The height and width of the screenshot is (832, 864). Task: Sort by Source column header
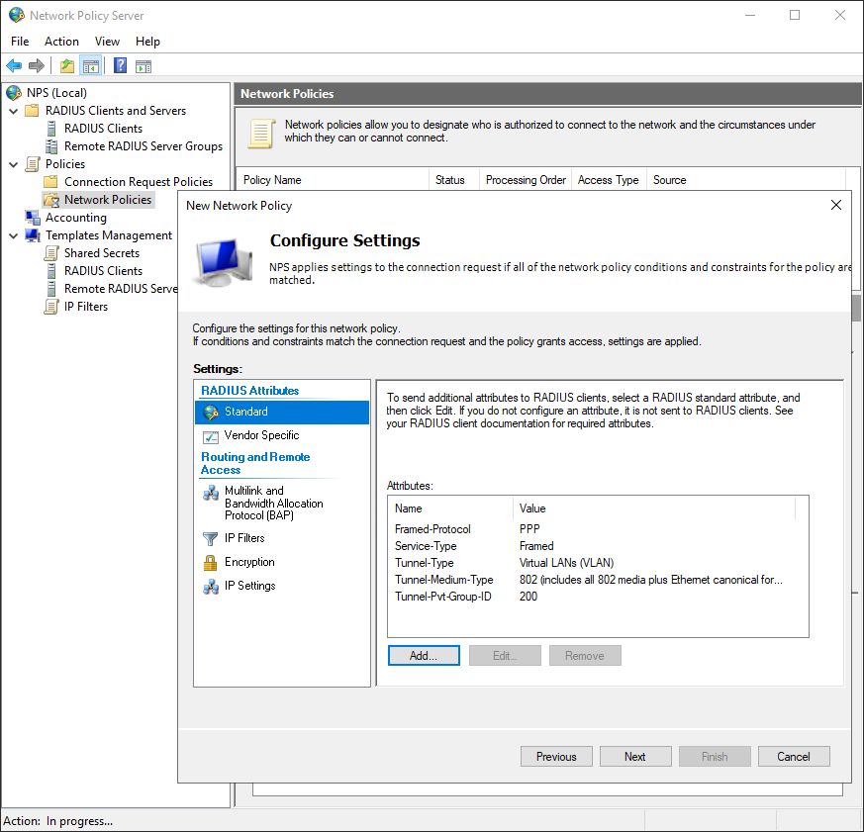coord(746,179)
